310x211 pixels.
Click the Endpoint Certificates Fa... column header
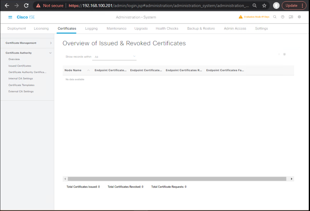pyautogui.click(x=225, y=70)
